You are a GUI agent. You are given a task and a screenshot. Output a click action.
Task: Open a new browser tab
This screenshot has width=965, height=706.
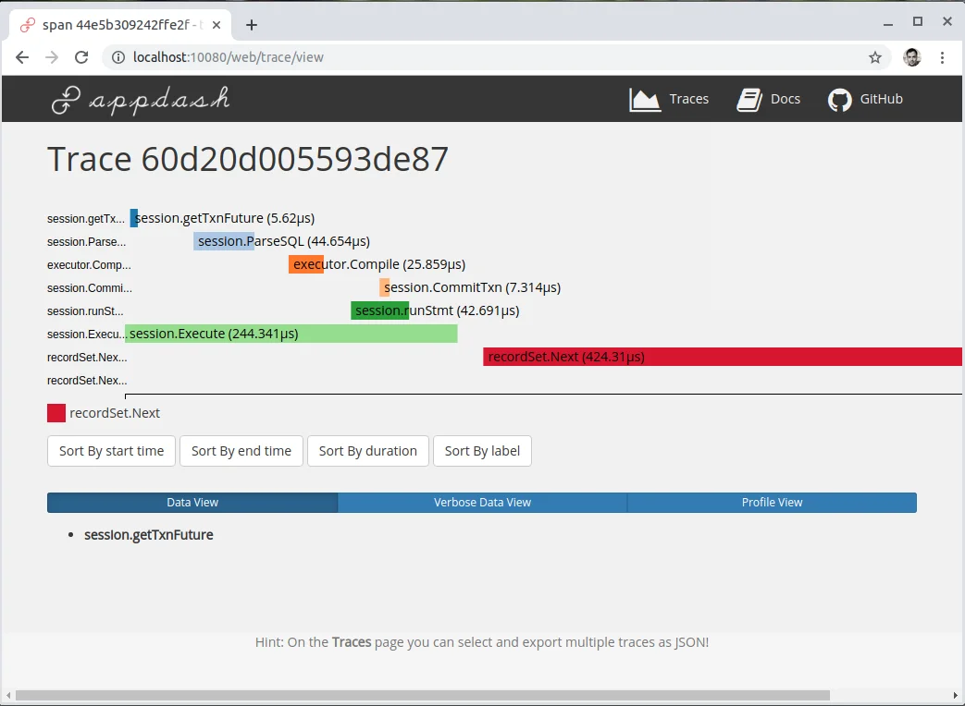[252, 25]
